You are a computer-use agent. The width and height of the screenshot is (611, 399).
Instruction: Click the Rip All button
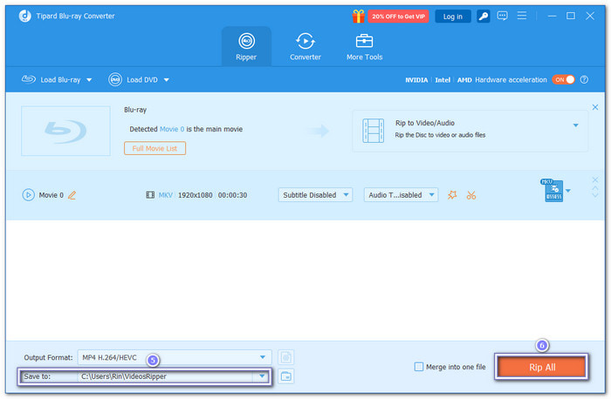(x=542, y=367)
